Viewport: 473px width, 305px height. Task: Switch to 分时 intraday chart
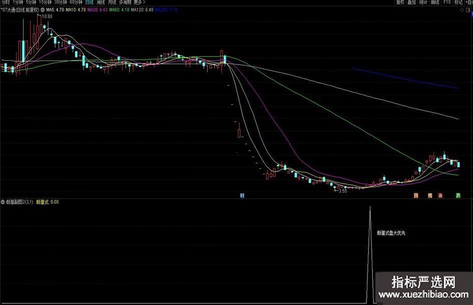6,2
